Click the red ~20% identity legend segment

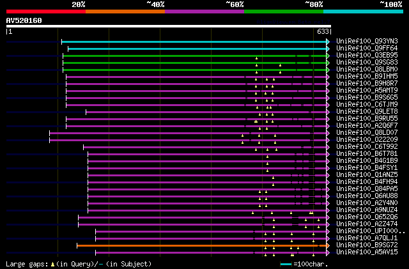pyautogui.click(x=46, y=12)
